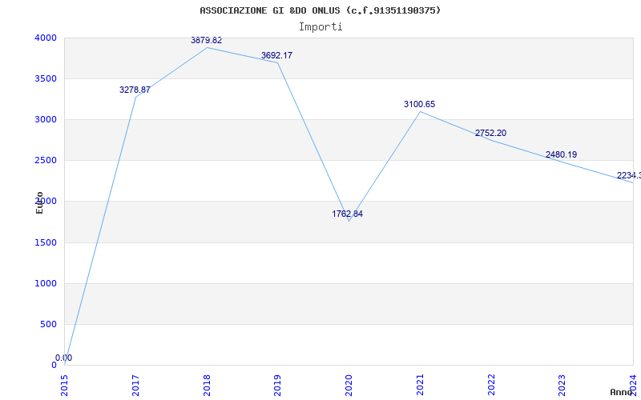
Task: Select the 1762.84 data label
Action: coord(347,214)
